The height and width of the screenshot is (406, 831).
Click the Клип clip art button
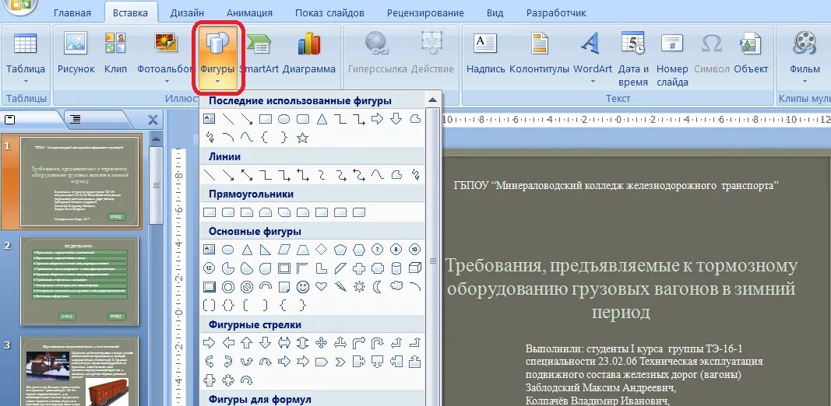(x=115, y=53)
